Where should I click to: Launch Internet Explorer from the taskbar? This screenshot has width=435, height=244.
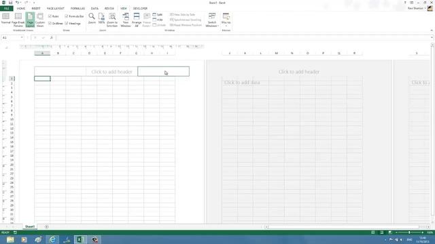tap(52, 239)
